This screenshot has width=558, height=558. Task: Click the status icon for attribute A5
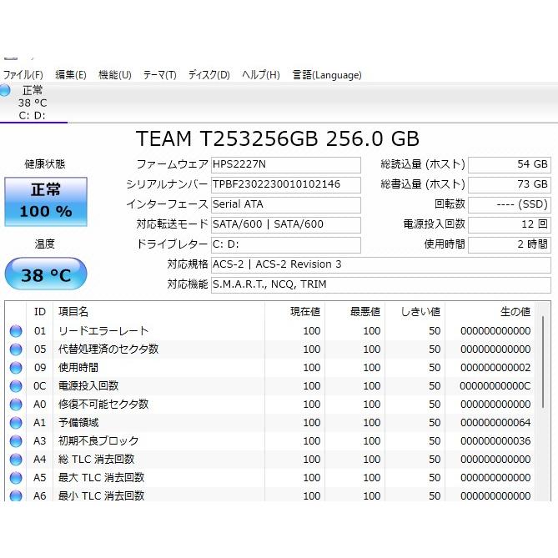(16, 478)
